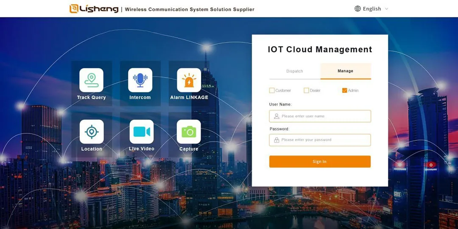The image size is (458, 229).
Task: Open the Live Video camera icon
Action: point(142,132)
